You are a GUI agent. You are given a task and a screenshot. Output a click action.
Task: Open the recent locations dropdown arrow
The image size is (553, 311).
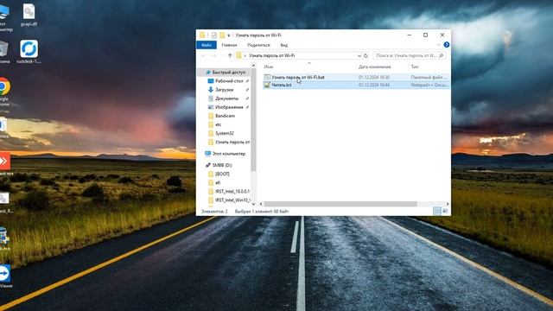(x=222, y=55)
